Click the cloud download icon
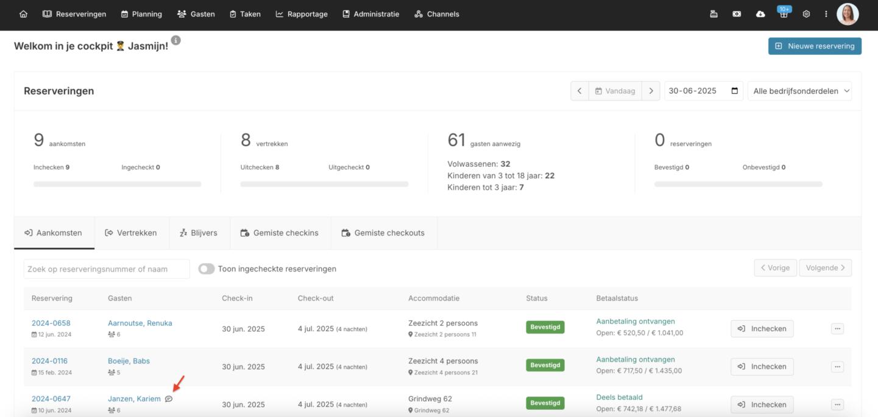This screenshot has width=878, height=417. tap(760, 14)
